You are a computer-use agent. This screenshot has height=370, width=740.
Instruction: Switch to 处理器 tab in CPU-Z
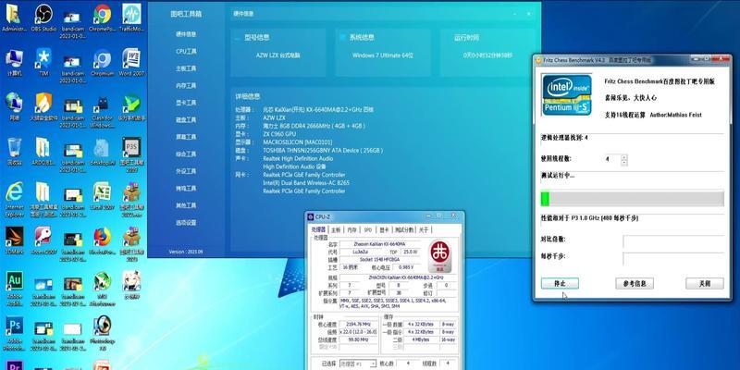(x=318, y=229)
